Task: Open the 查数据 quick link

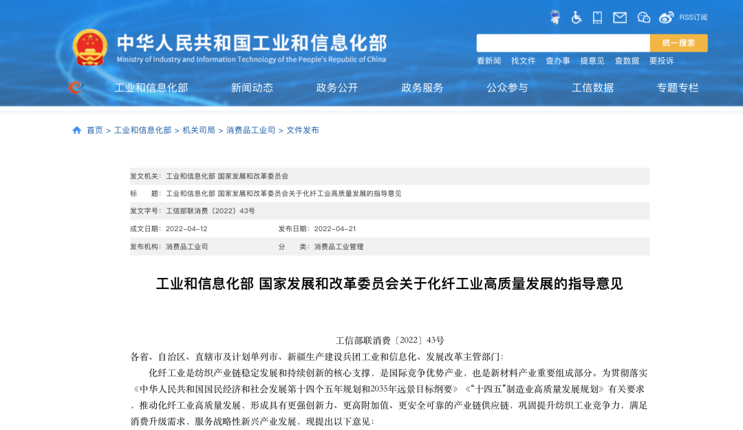Action: click(x=627, y=61)
